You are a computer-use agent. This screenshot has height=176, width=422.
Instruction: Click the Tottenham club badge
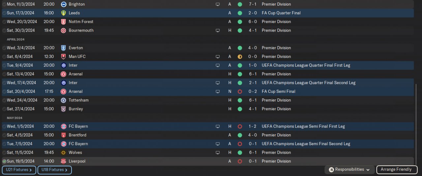[64, 100]
